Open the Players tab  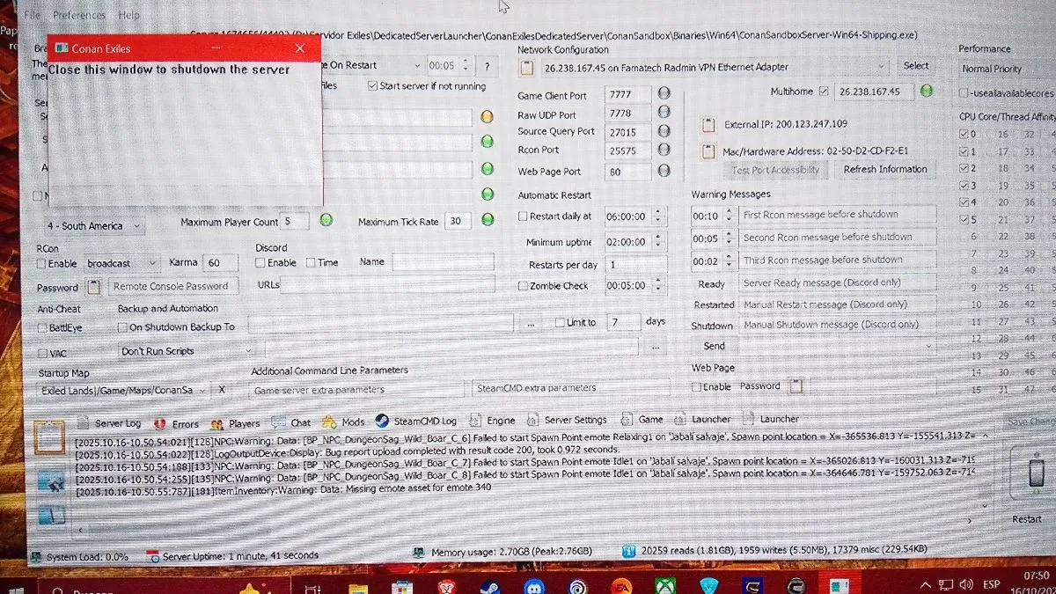[235, 423]
